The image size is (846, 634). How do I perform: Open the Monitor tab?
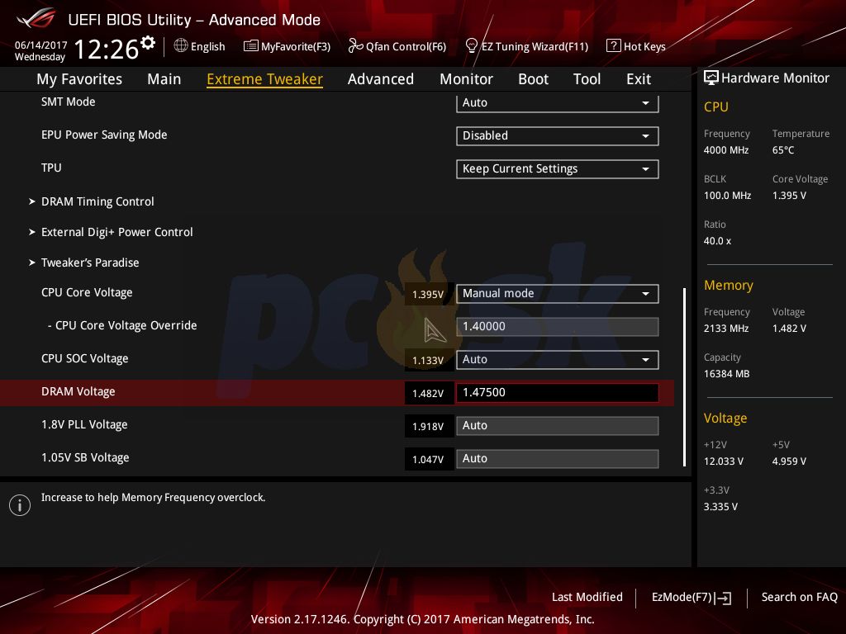466,79
